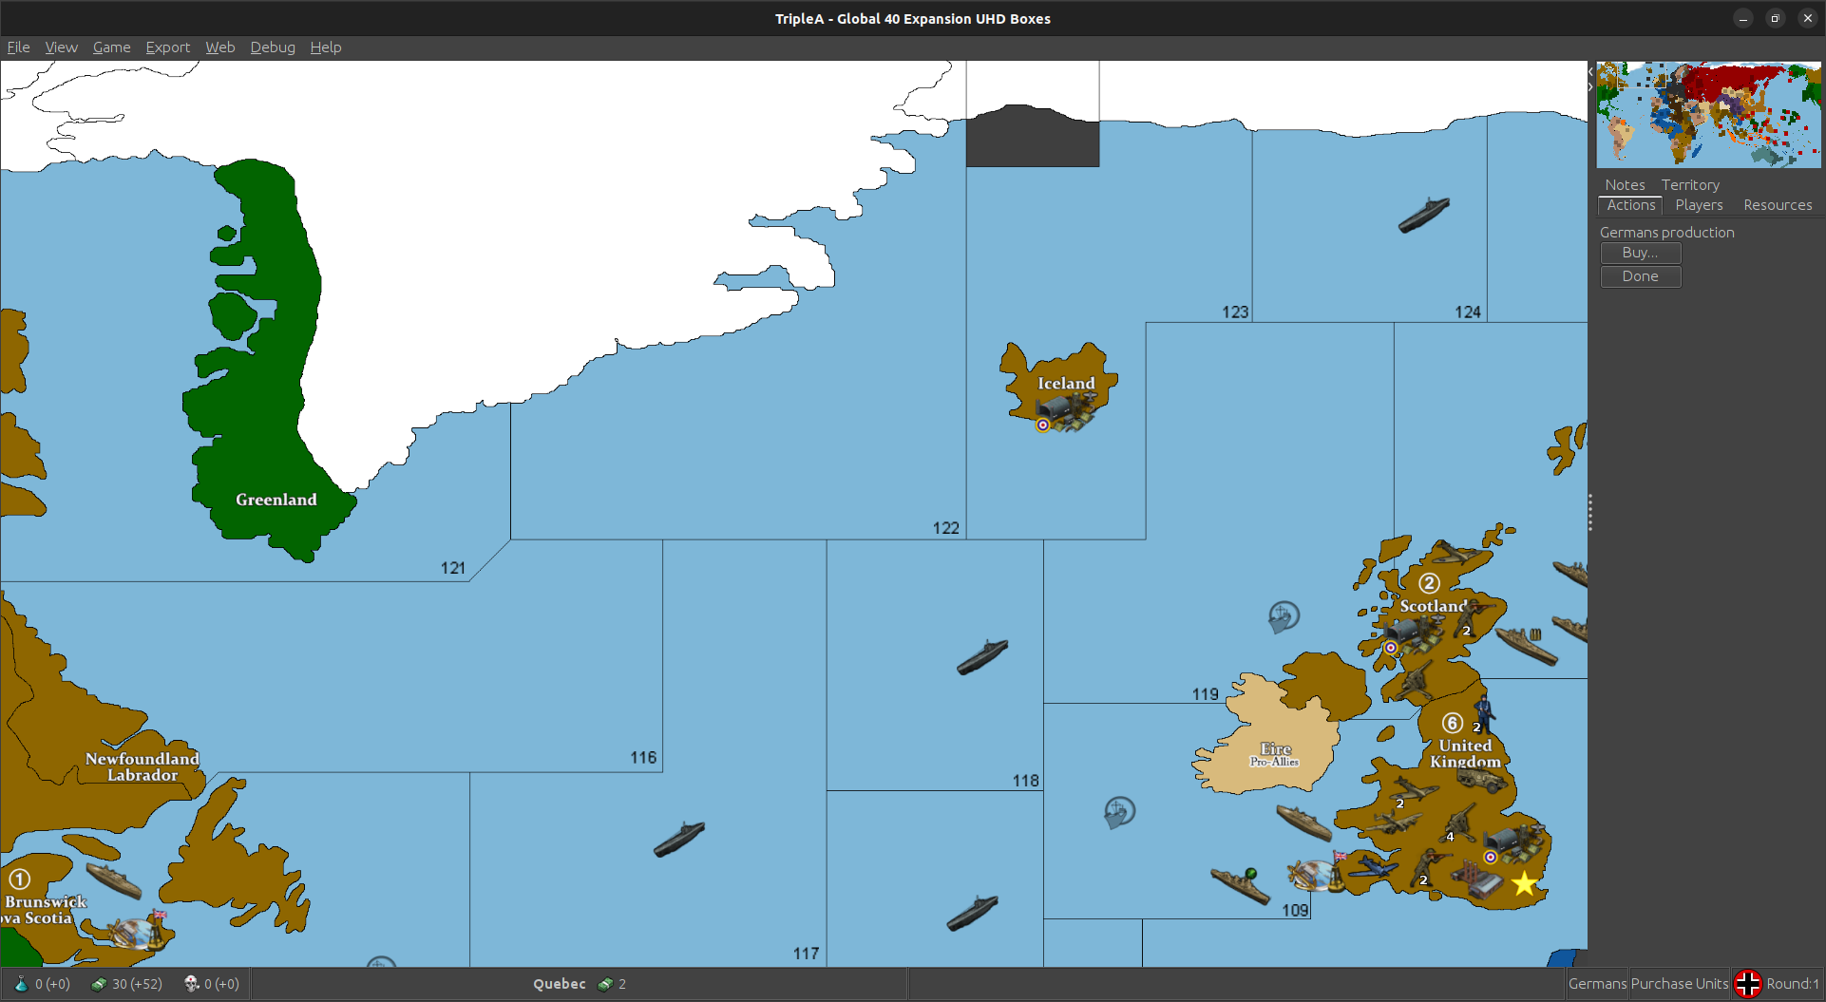Select the battleship with shells east of Scotland
The image size is (1826, 1002).
coord(1527,646)
